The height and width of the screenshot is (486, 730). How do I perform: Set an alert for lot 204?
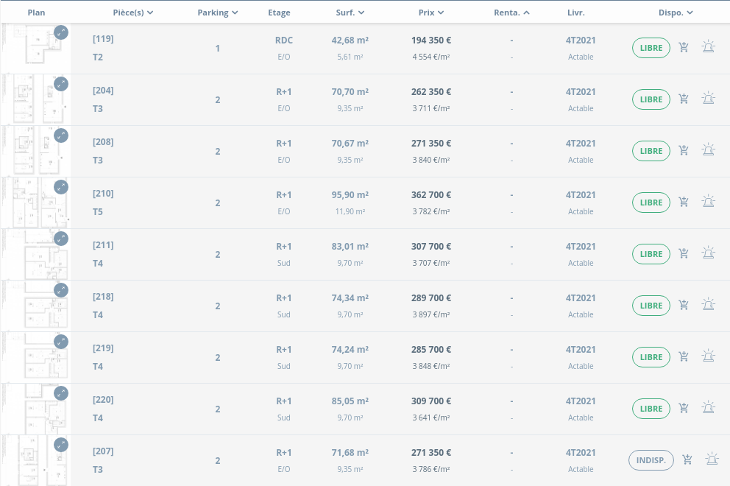pyautogui.click(x=708, y=99)
